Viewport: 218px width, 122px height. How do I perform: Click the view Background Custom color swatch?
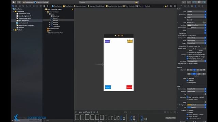(x=189, y=105)
